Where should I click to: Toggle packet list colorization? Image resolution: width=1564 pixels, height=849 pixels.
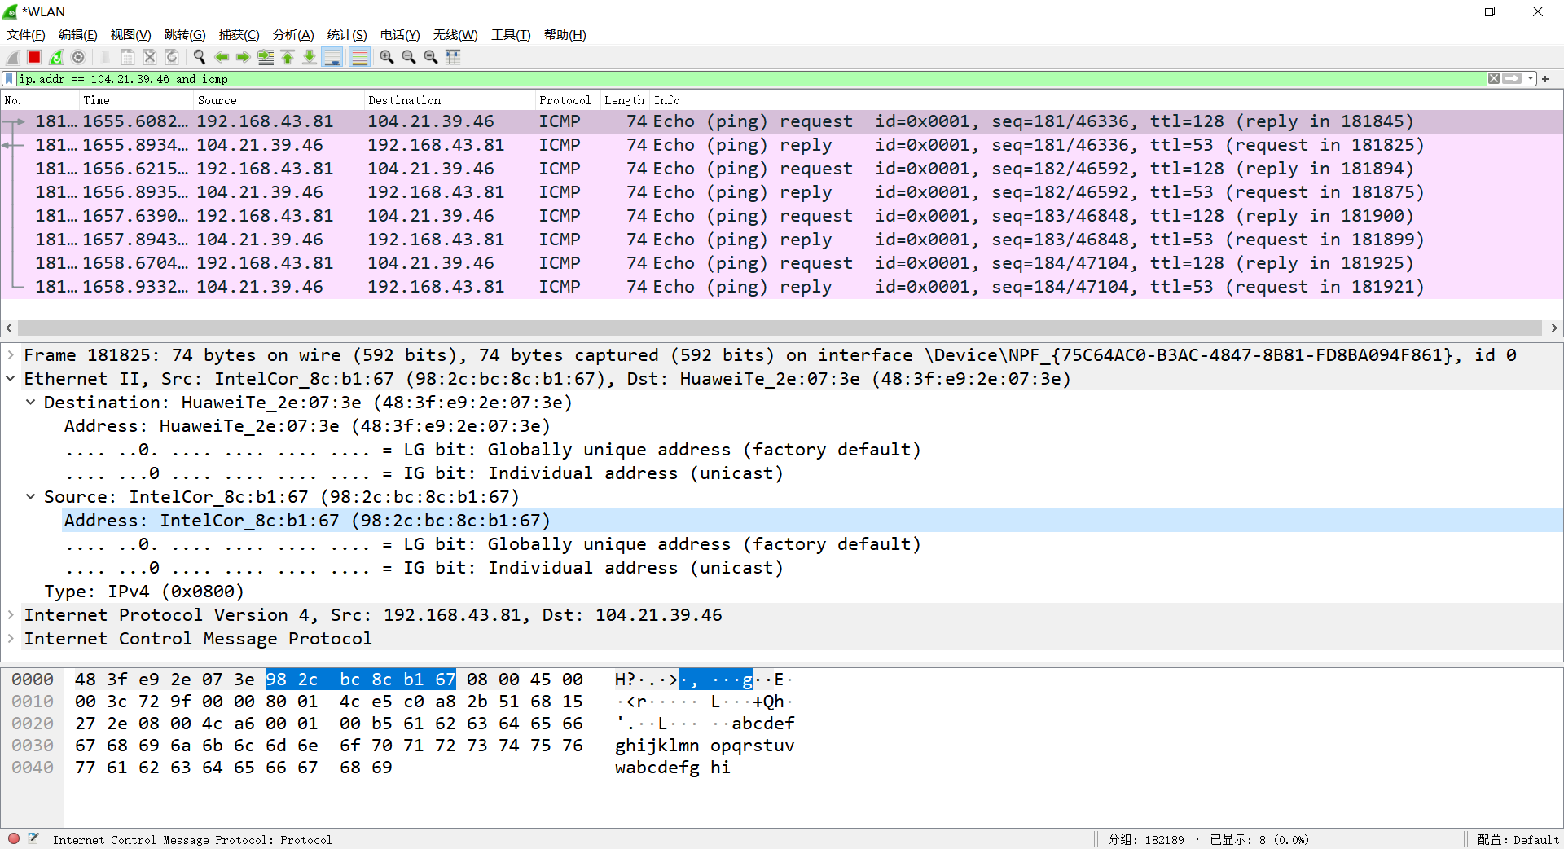359,57
